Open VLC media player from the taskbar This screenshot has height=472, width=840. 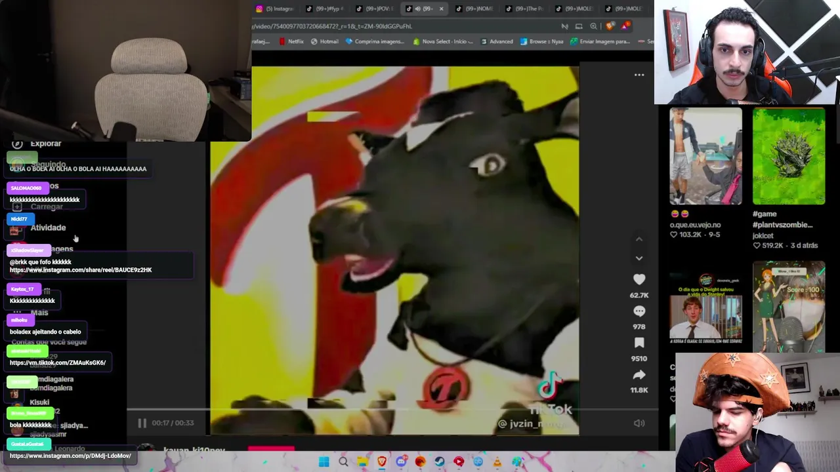pyautogui.click(x=497, y=462)
